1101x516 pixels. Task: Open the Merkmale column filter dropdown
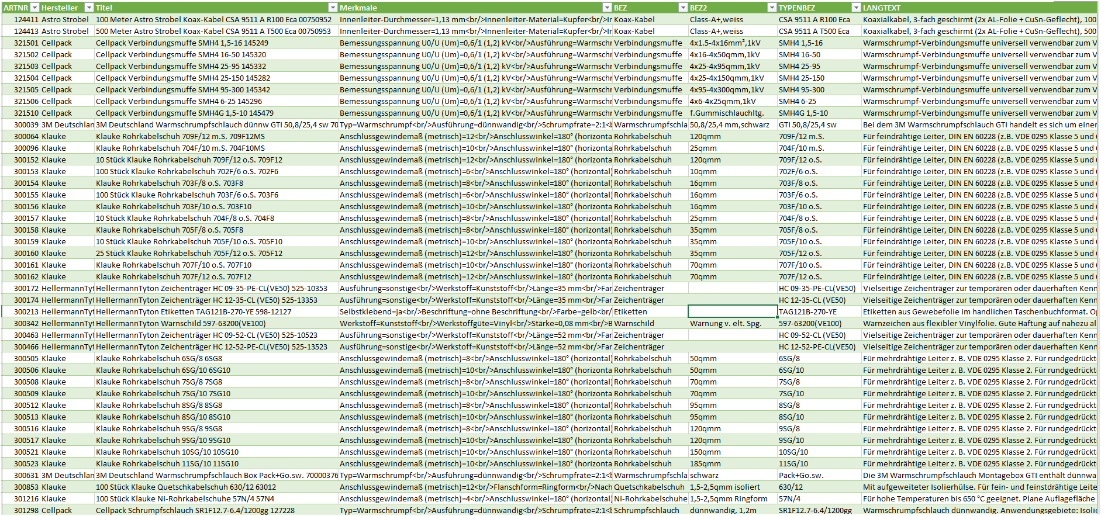click(x=607, y=8)
